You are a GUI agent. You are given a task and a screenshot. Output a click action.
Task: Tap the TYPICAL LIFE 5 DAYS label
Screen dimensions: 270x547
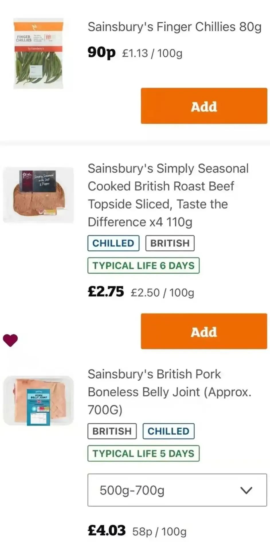point(143,453)
